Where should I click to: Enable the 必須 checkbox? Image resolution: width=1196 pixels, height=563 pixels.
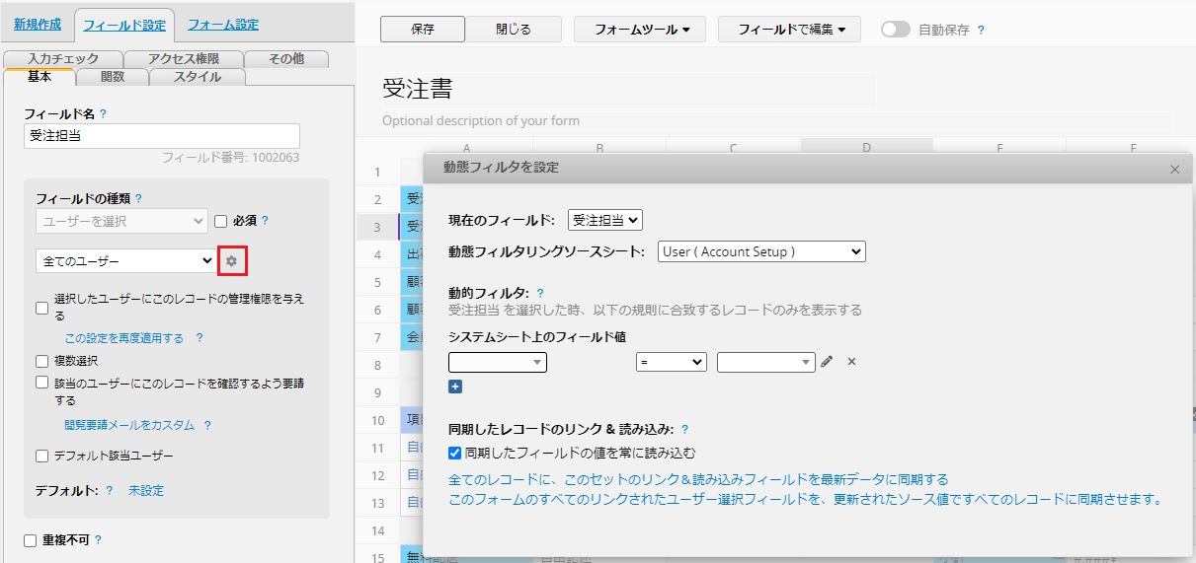click(221, 221)
